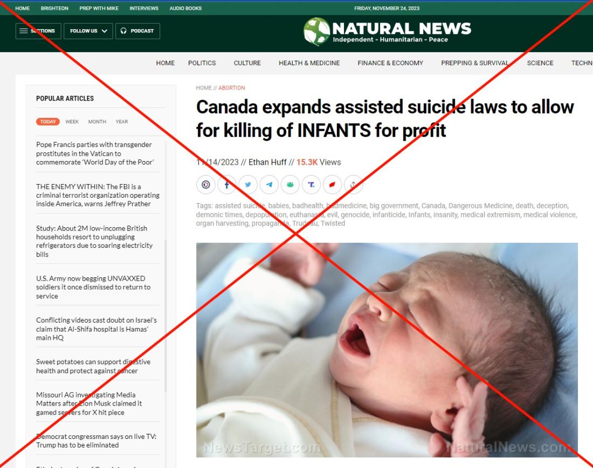Click the first circular shield share icon
The width and height of the screenshot is (593, 468).
[206, 185]
